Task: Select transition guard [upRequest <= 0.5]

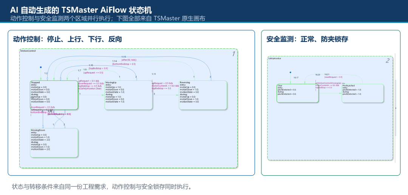Action: [x=93, y=73]
